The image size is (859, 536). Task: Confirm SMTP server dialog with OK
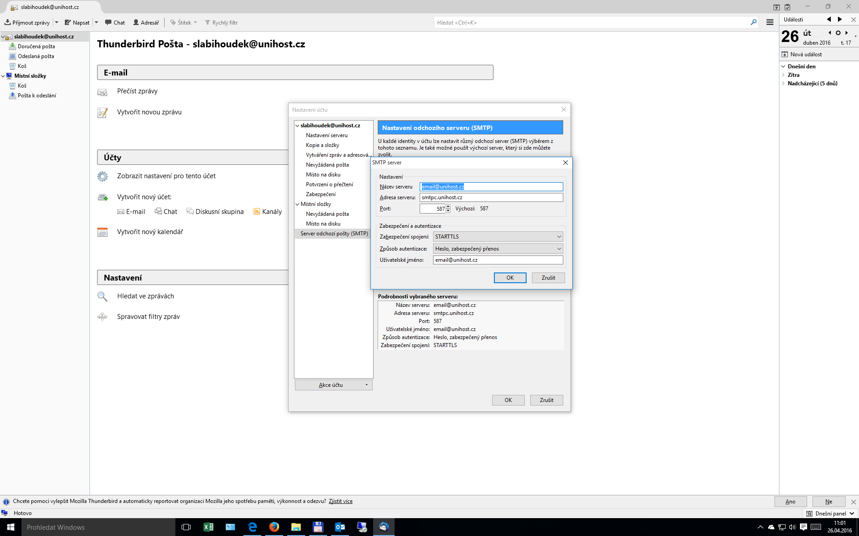tap(510, 278)
